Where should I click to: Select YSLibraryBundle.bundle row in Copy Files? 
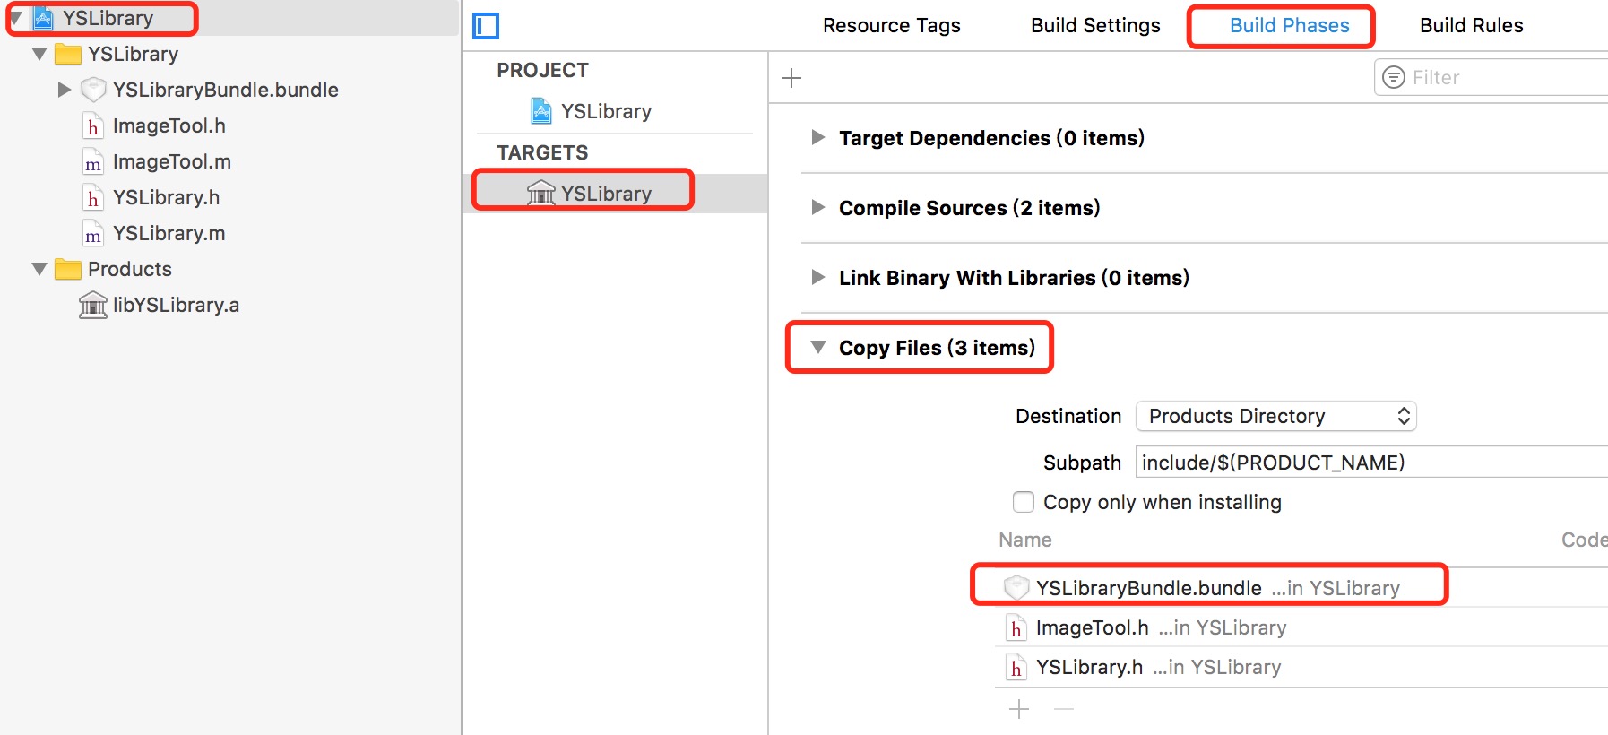pos(1301,588)
